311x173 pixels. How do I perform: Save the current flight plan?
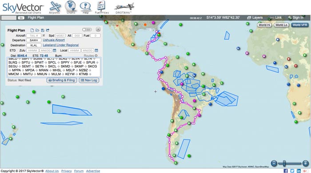[43, 30]
